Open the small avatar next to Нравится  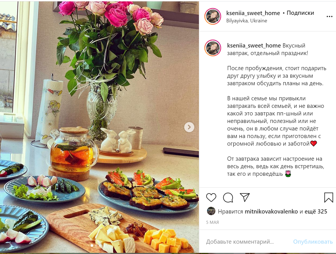[x=211, y=211]
